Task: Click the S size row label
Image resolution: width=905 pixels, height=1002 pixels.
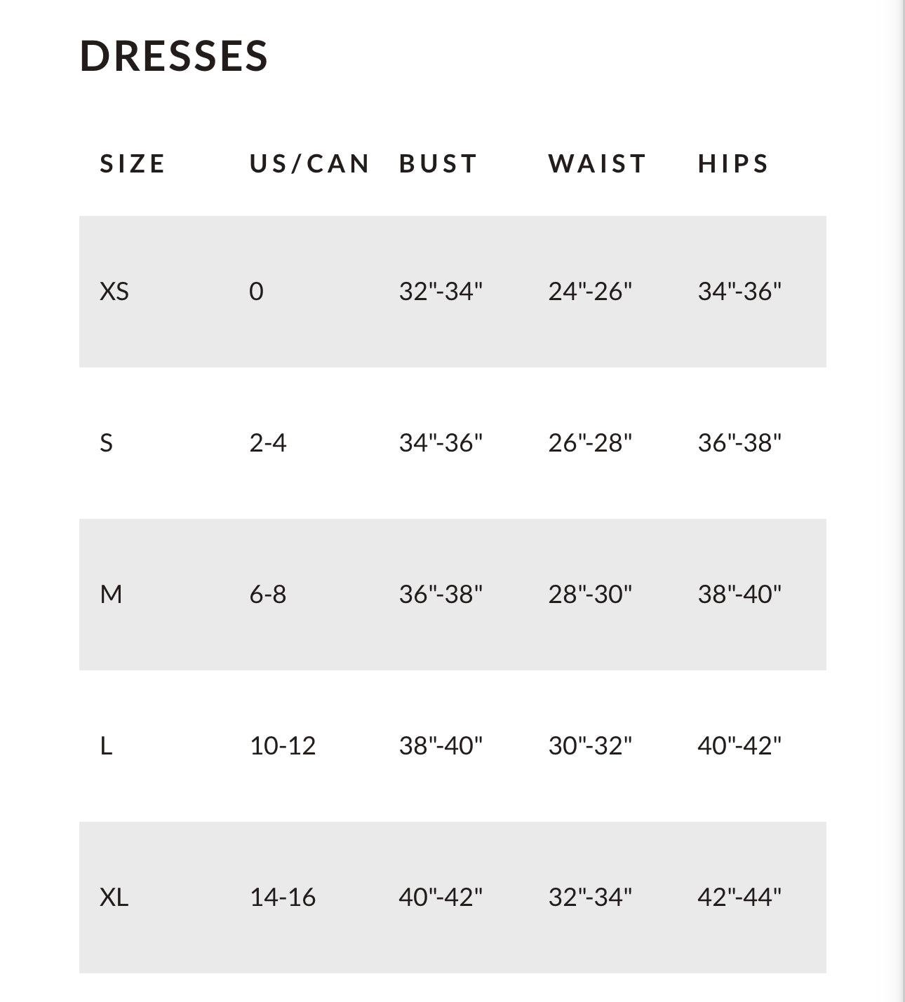Action: 107,442
